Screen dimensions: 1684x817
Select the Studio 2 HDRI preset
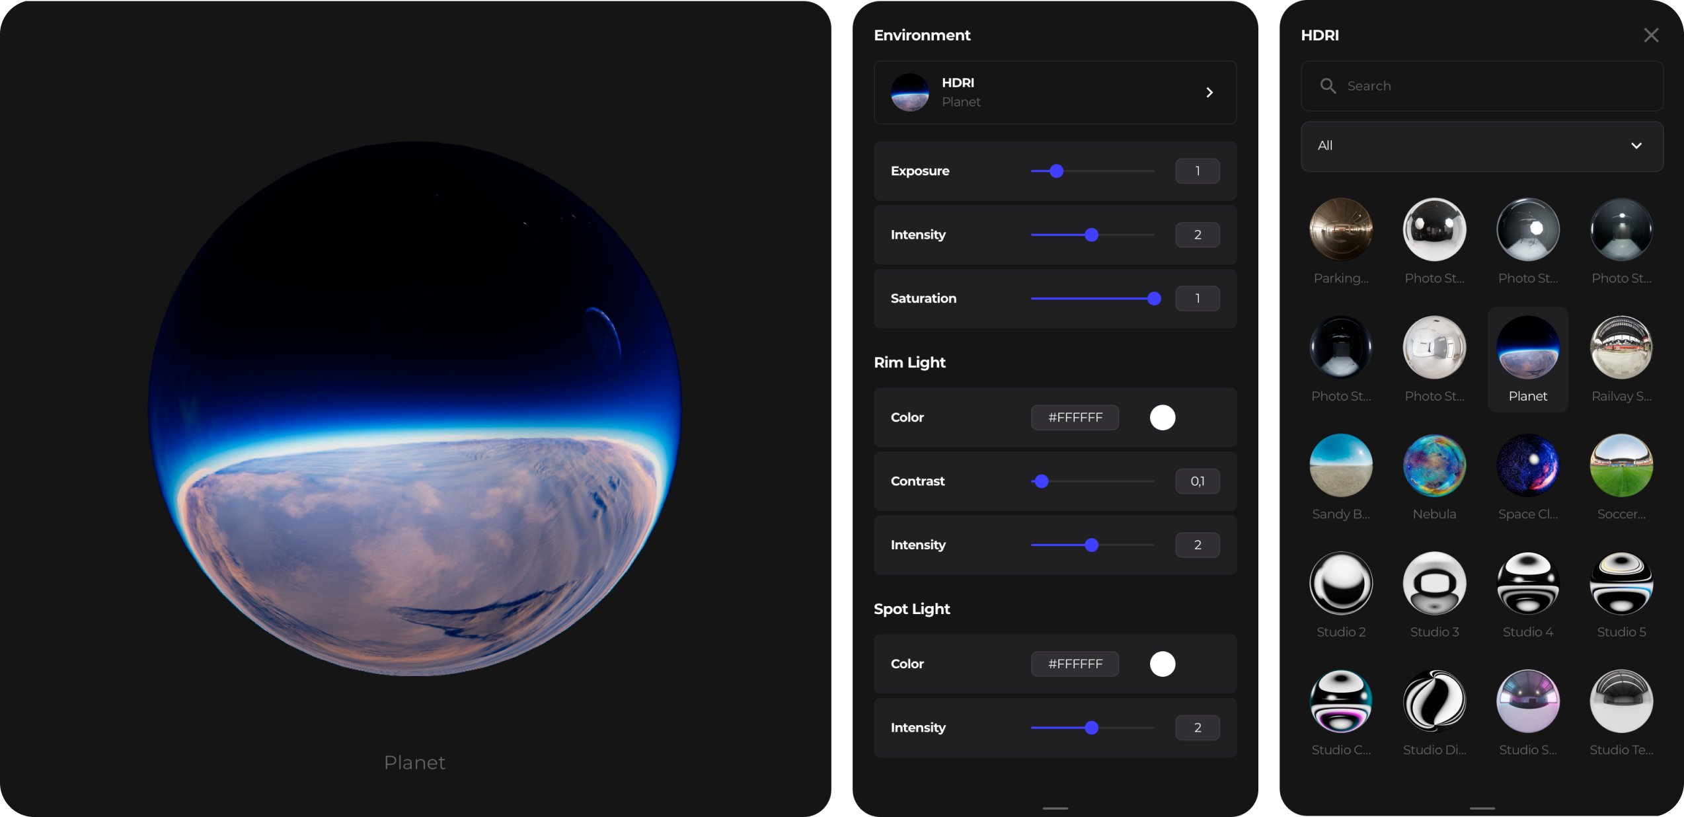click(1341, 583)
